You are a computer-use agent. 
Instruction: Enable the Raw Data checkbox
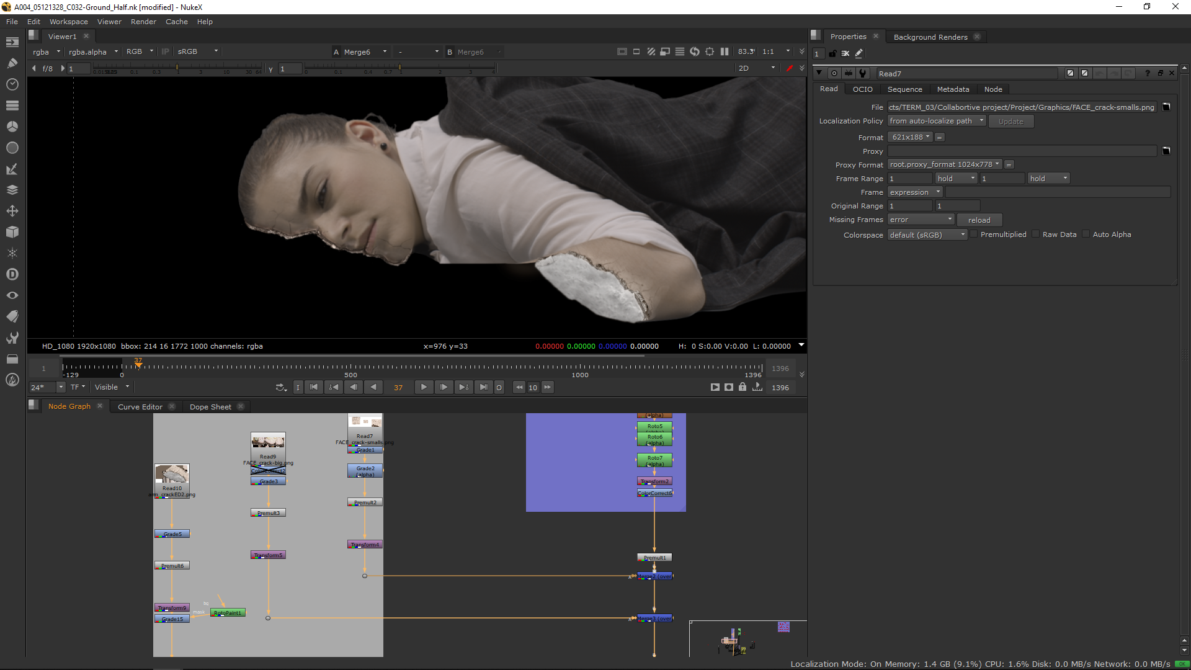point(1036,234)
